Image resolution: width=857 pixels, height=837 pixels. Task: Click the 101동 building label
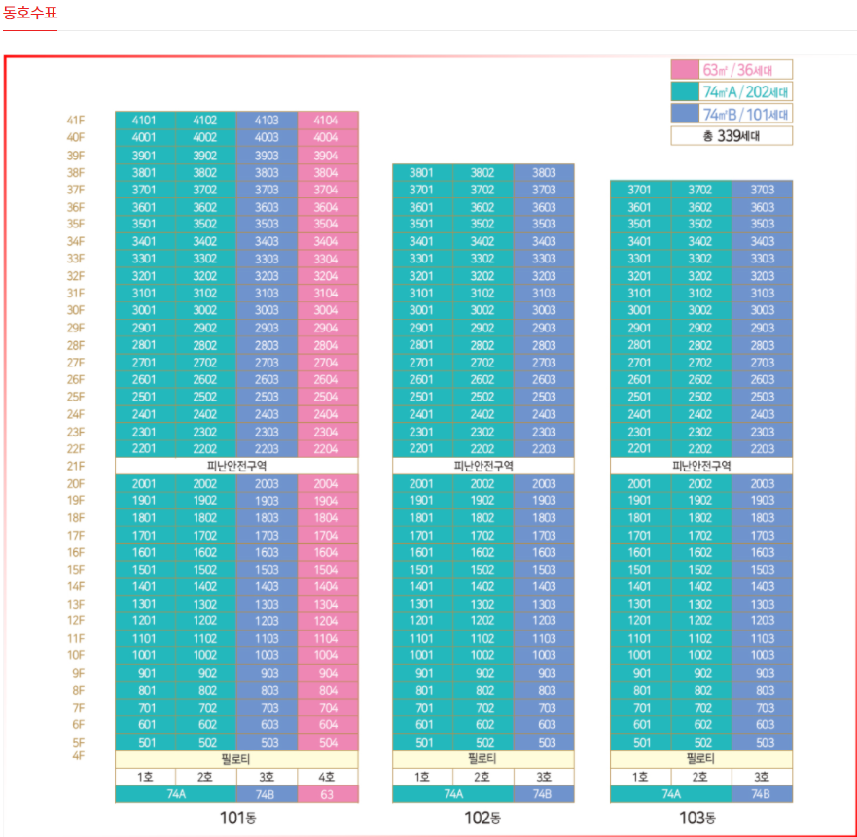click(237, 818)
